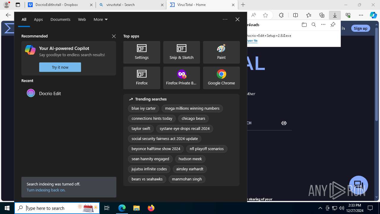The height and width of the screenshot is (214, 380).
Task: Search trending 'connections hints today'
Action: (152, 119)
